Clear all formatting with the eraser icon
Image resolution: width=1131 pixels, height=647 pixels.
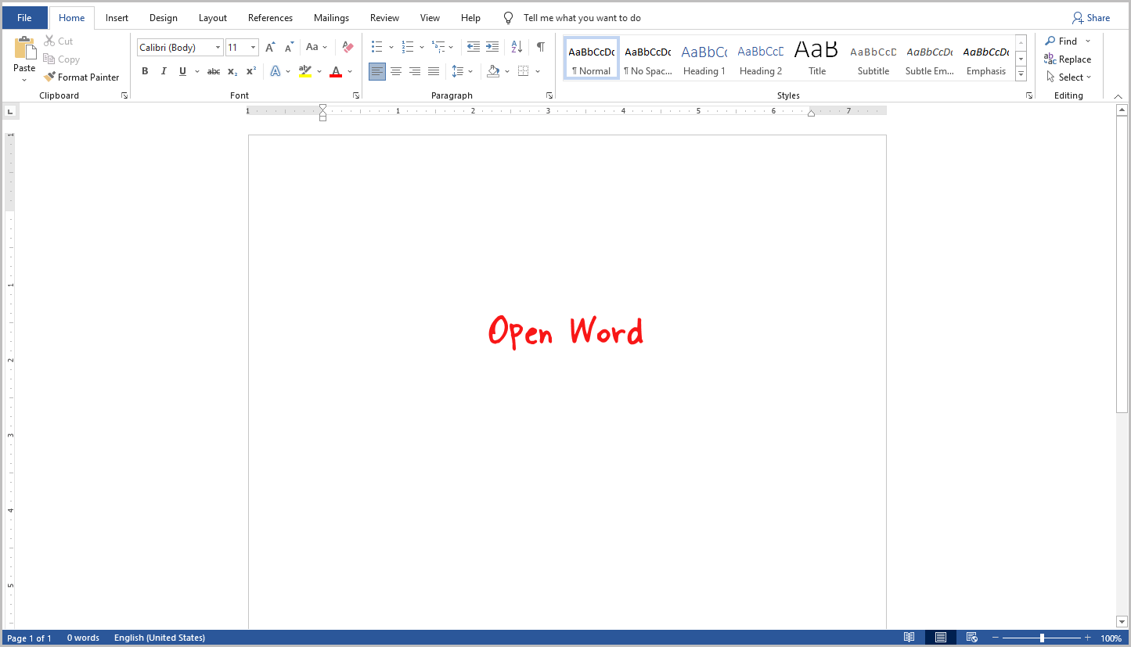point(347,47)
